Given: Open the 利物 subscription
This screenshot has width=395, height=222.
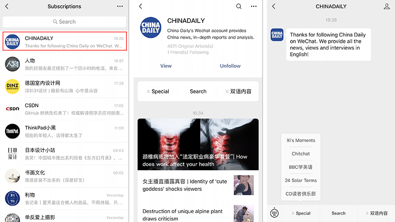Looking at the screenshot, I should coord(65,199).
